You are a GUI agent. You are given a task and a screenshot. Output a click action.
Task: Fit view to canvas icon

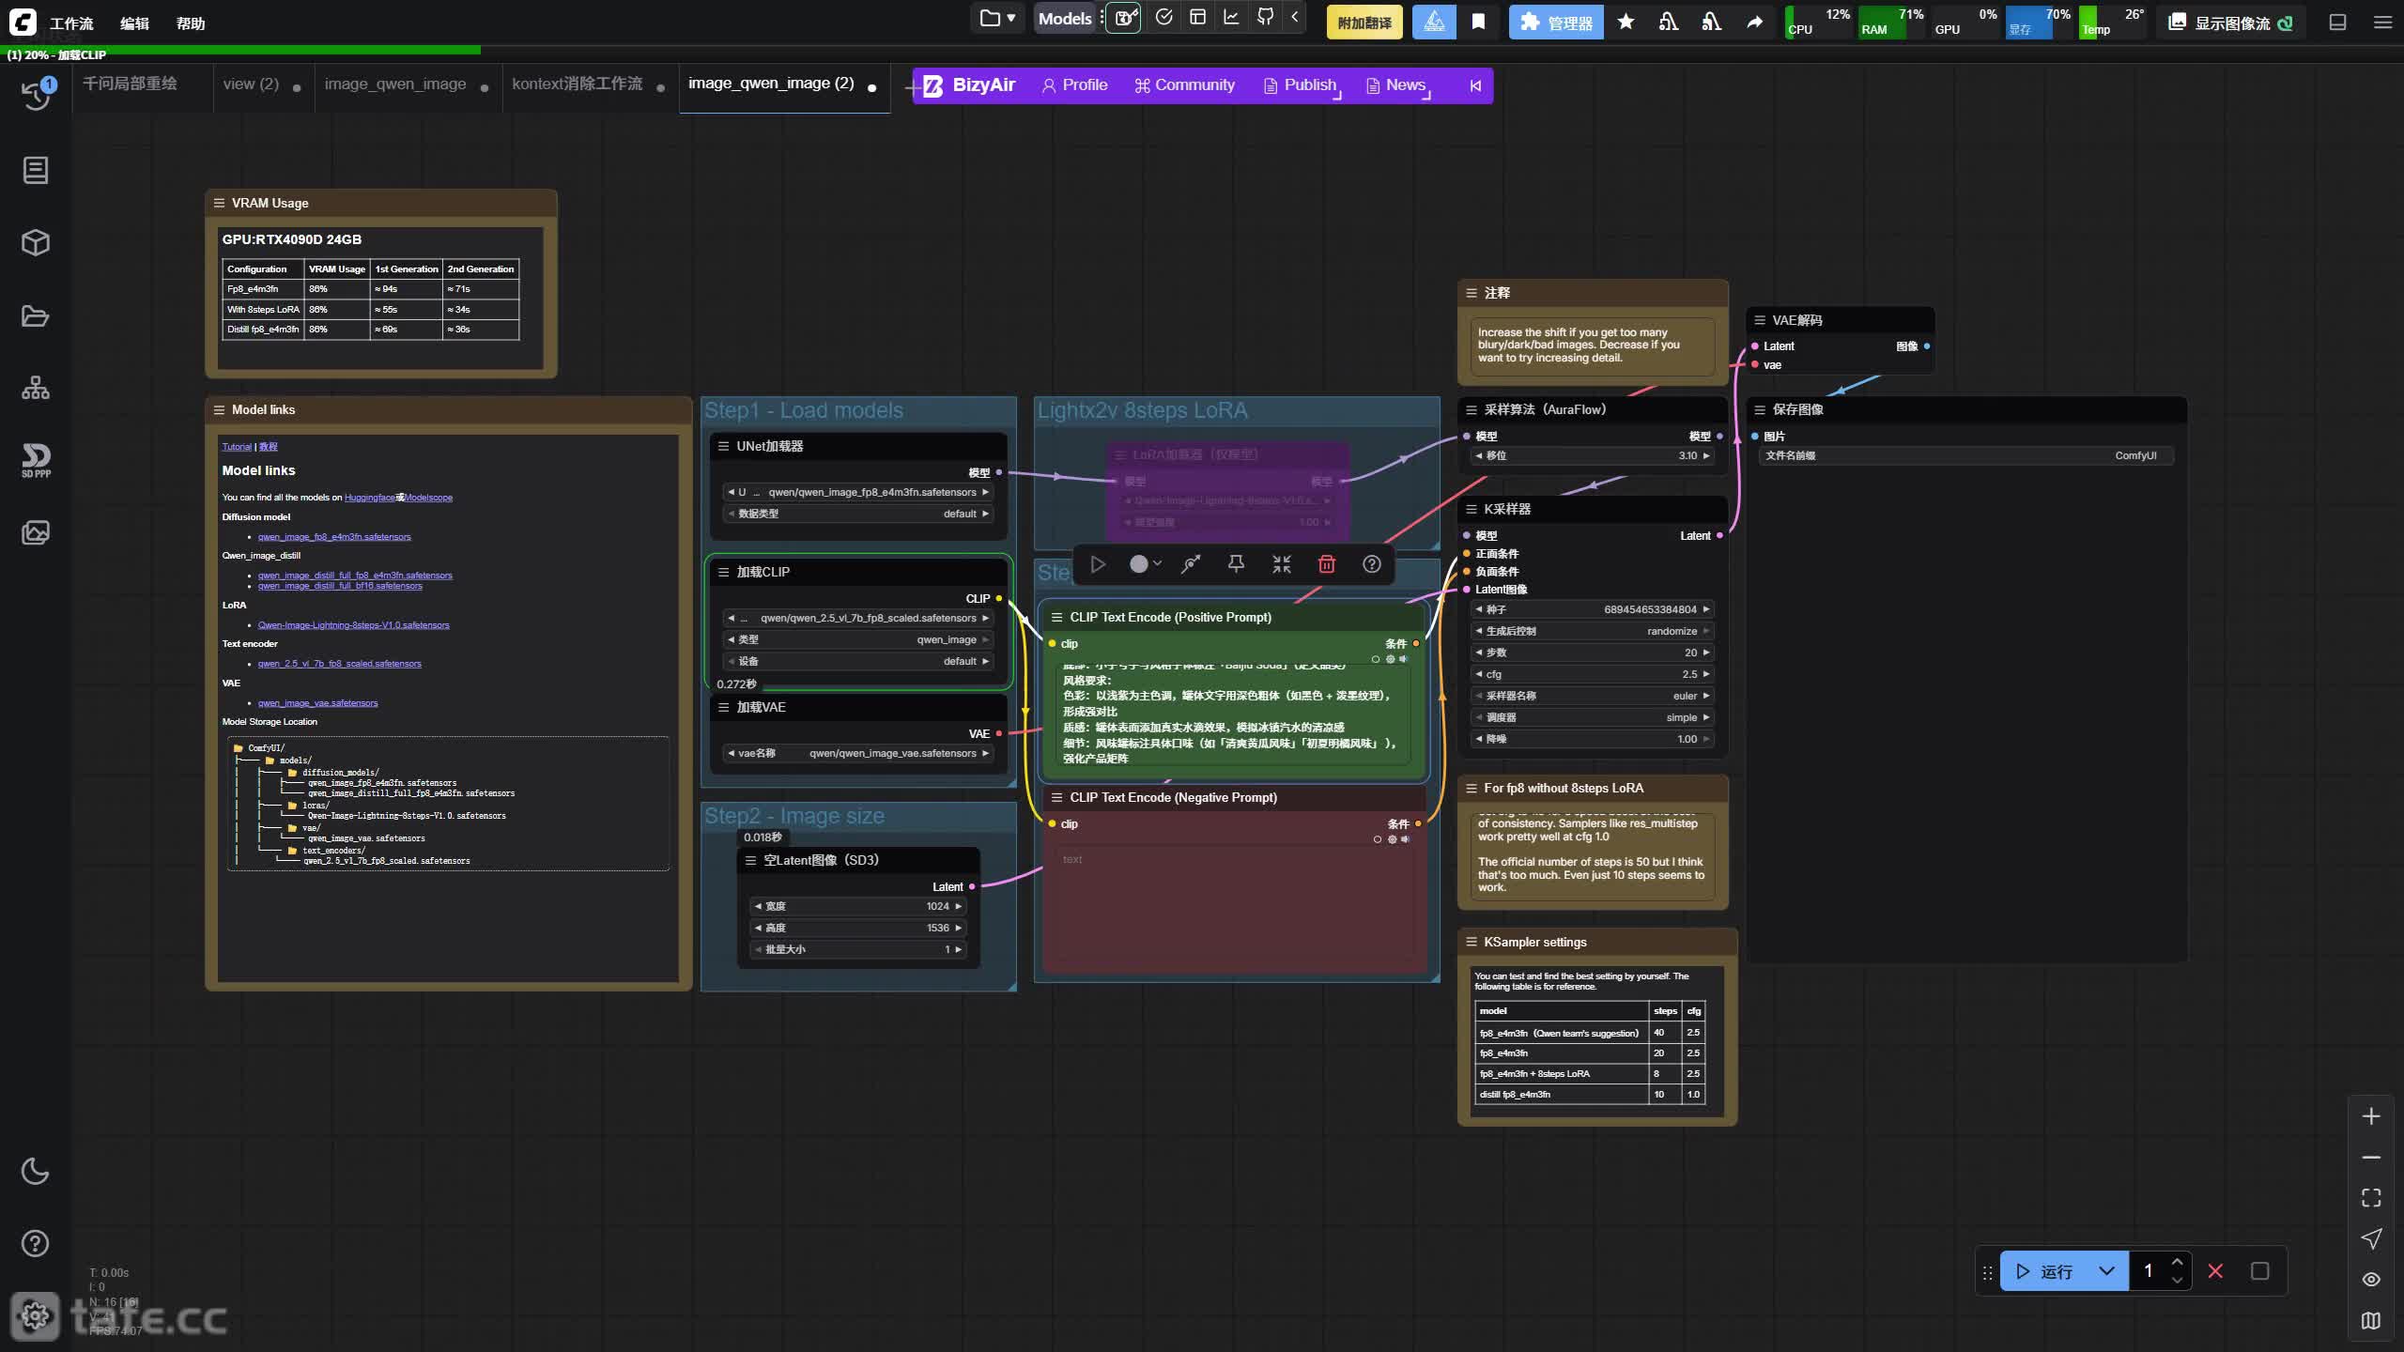(x=2371, y=1198)
